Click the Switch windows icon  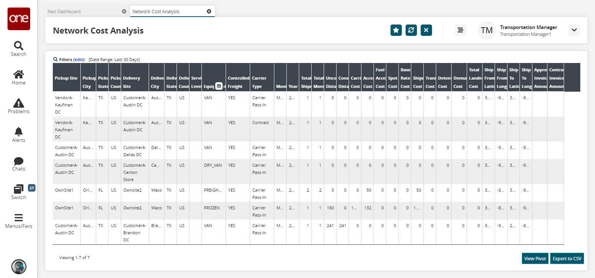18,192
